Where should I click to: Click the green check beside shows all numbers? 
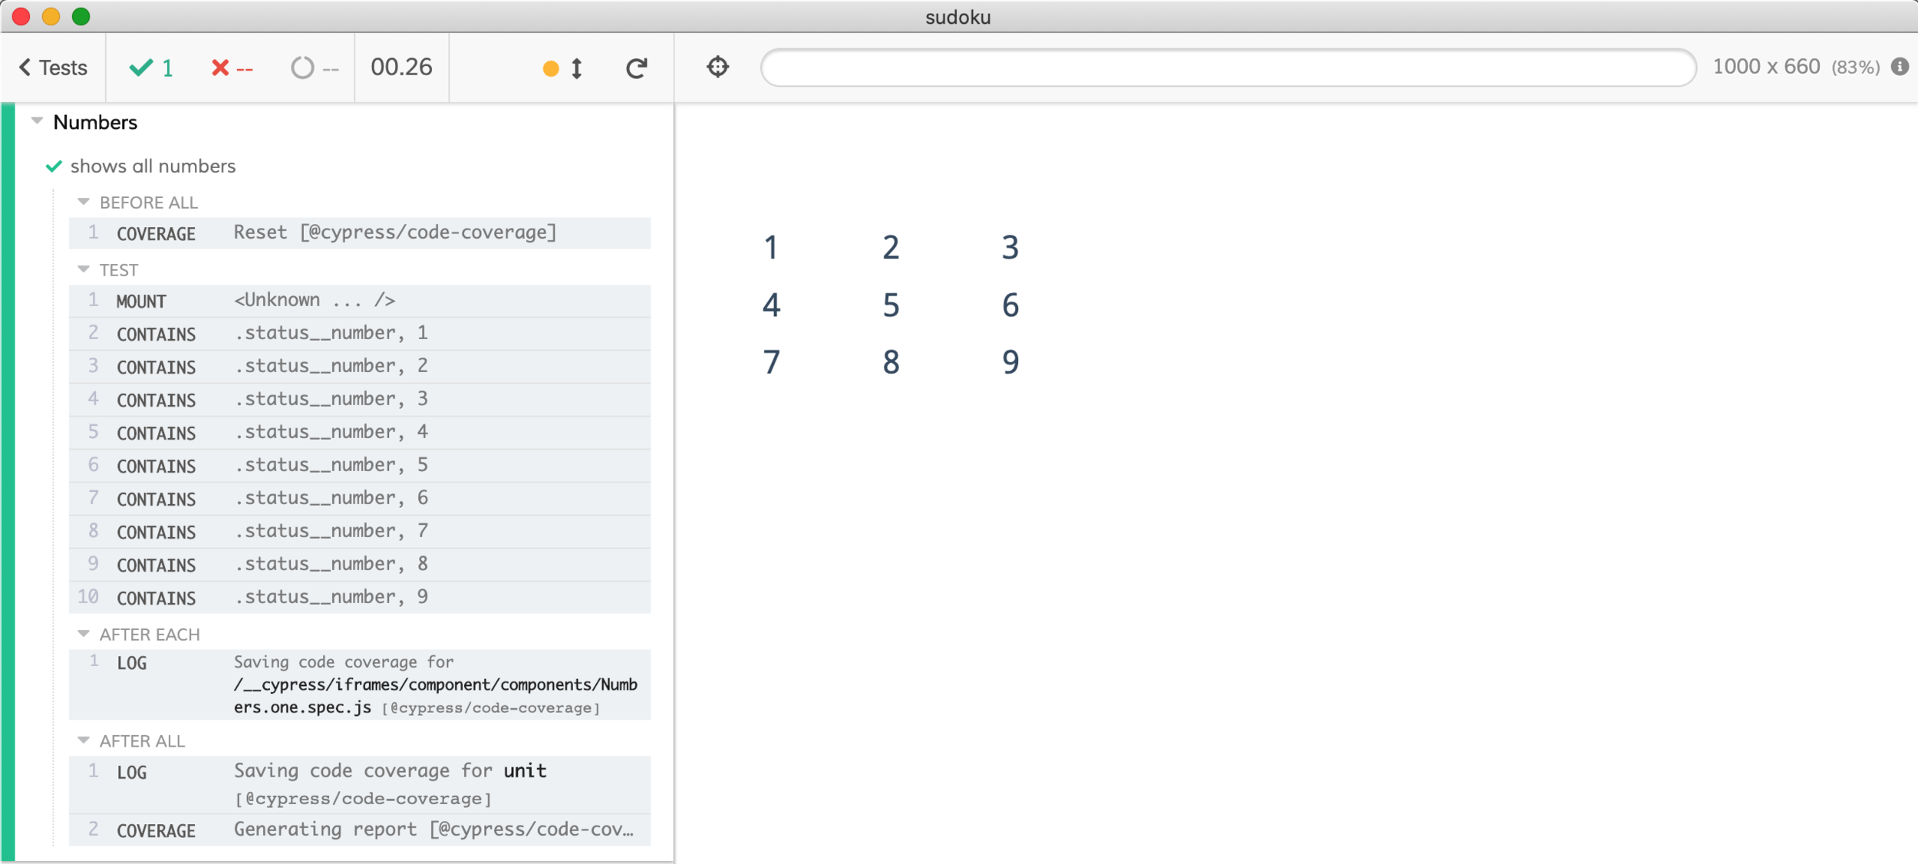click(x=54, y=167)
